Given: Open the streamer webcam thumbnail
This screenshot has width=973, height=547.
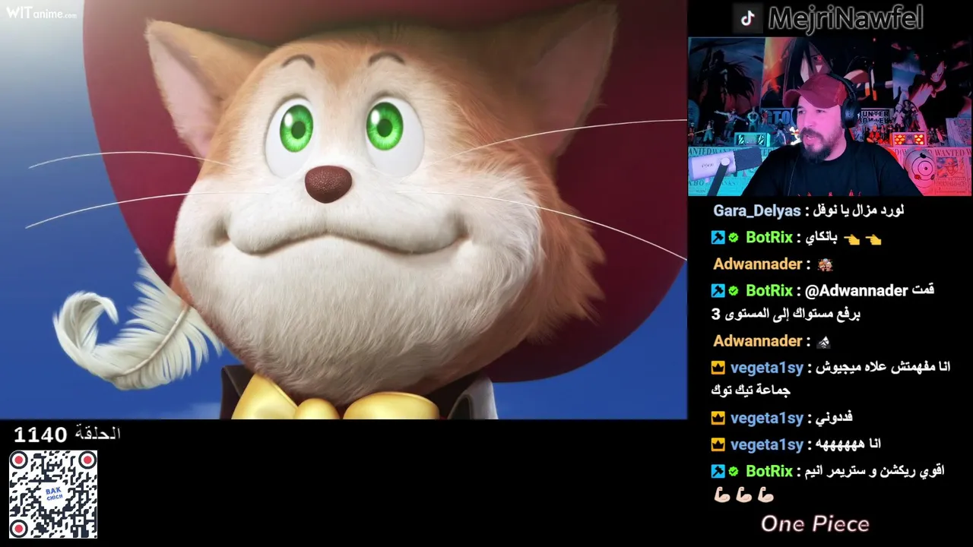Looking at the screenshot, I should (x=829, y=117).
